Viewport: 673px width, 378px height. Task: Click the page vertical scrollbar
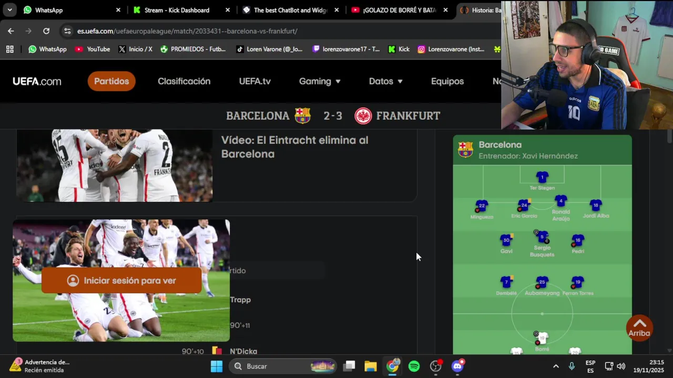669,135
